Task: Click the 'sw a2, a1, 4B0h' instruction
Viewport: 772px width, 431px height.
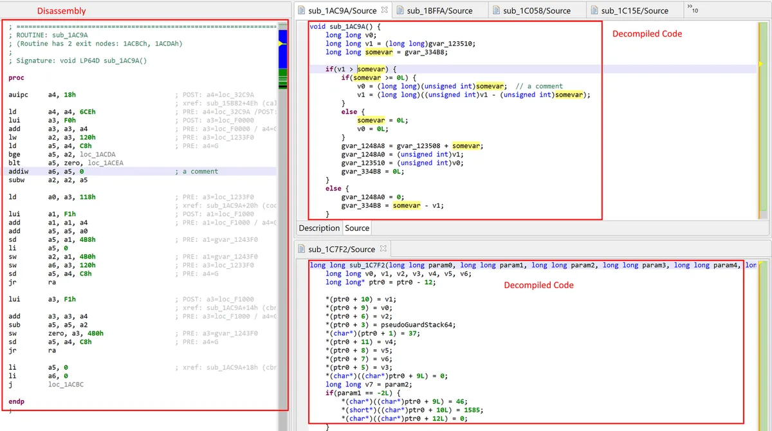Action: click(53, 256)
